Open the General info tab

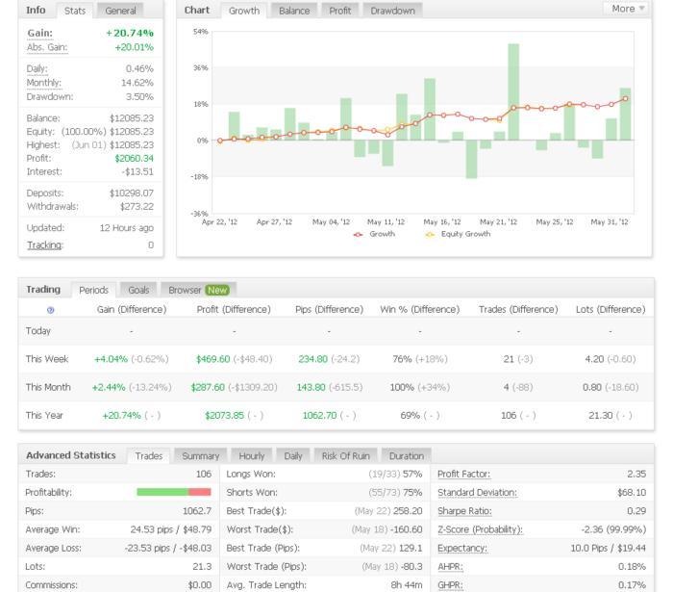point(120,11)
